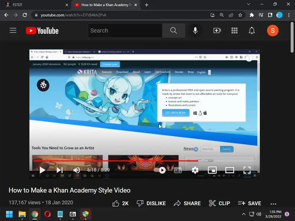Open the system tray volume icon
Image resolution: width=295 pixels, height=221 pixels.
[259, 214]
